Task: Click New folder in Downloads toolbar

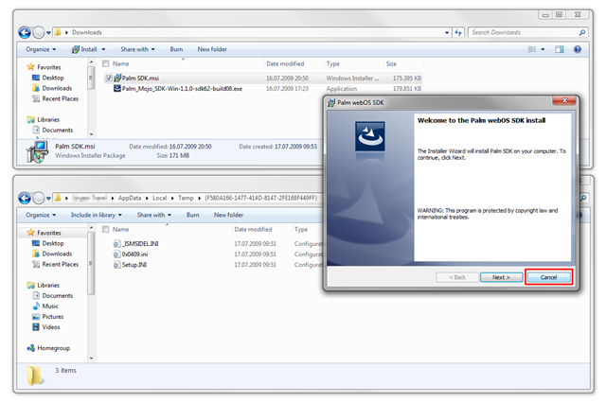Action: click(212, 49)
